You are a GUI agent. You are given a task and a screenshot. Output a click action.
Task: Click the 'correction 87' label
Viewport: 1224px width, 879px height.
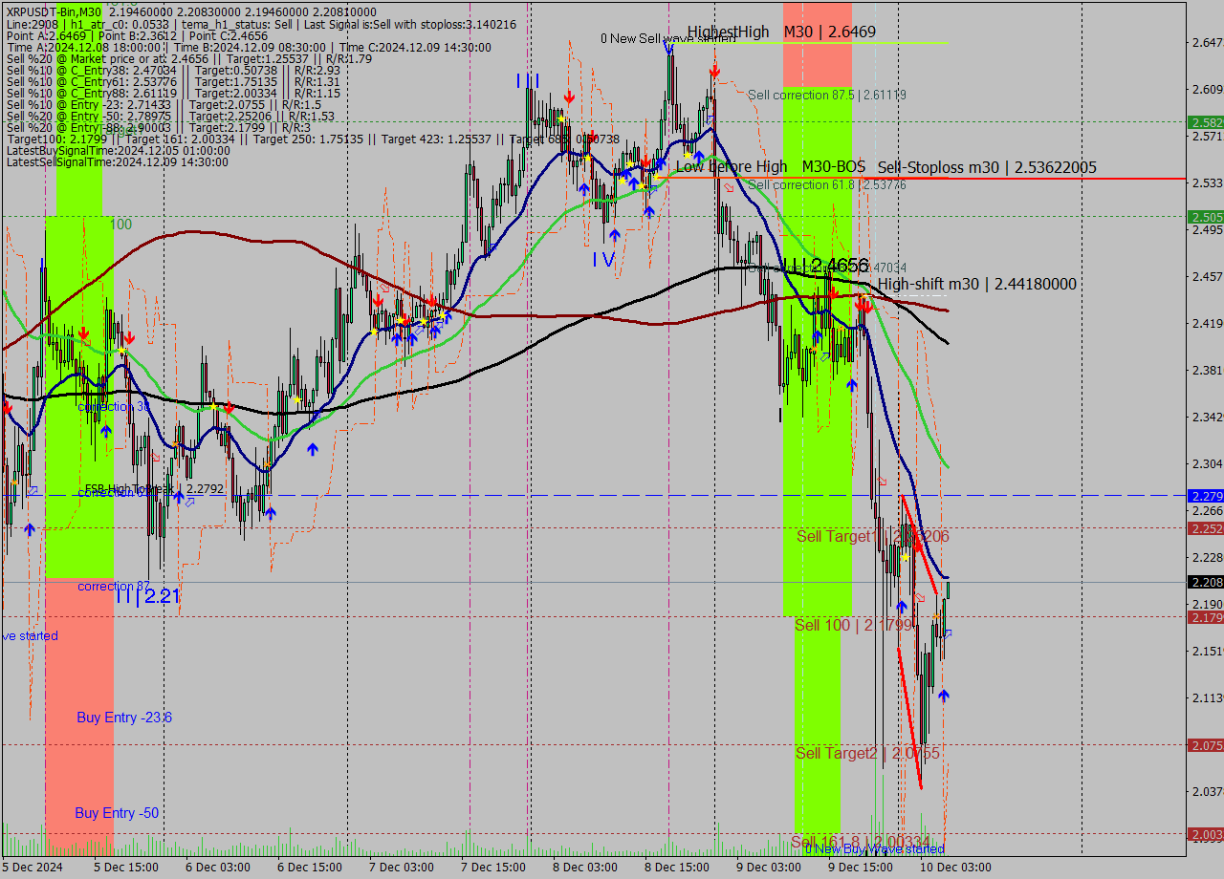pyautogui.click(x=114, y=586)
